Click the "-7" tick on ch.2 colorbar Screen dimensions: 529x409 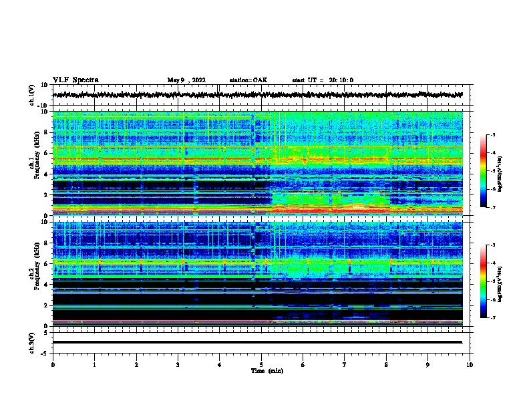coord(492,317)
